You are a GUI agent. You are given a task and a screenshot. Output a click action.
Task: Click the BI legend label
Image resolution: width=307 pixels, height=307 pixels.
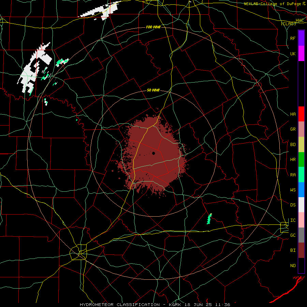point(293,250)
